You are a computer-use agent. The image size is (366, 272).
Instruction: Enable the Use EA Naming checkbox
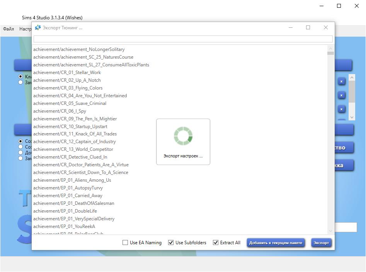click(125, 243)
